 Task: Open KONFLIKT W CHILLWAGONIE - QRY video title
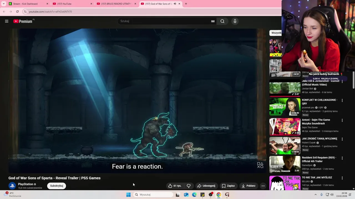[x=319, y=102]
